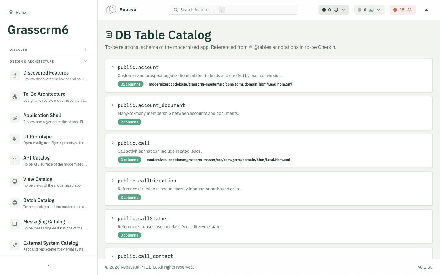This screenshot has width=440, height=275.
Task: Click the search magnifier icon
Action: (x=176, y=10)
